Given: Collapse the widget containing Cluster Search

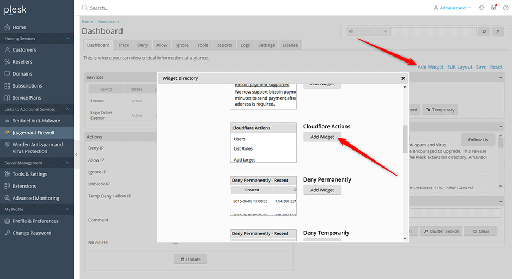Looking at the screenshot, I should (x=501, y=201).
